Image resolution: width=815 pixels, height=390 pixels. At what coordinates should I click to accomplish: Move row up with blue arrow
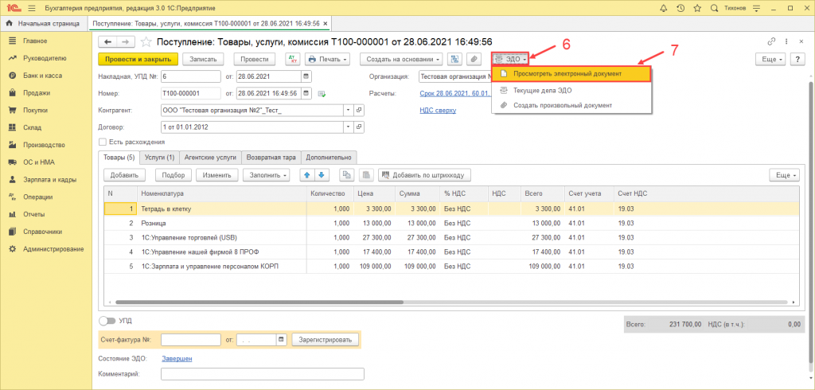pos(308,175)
